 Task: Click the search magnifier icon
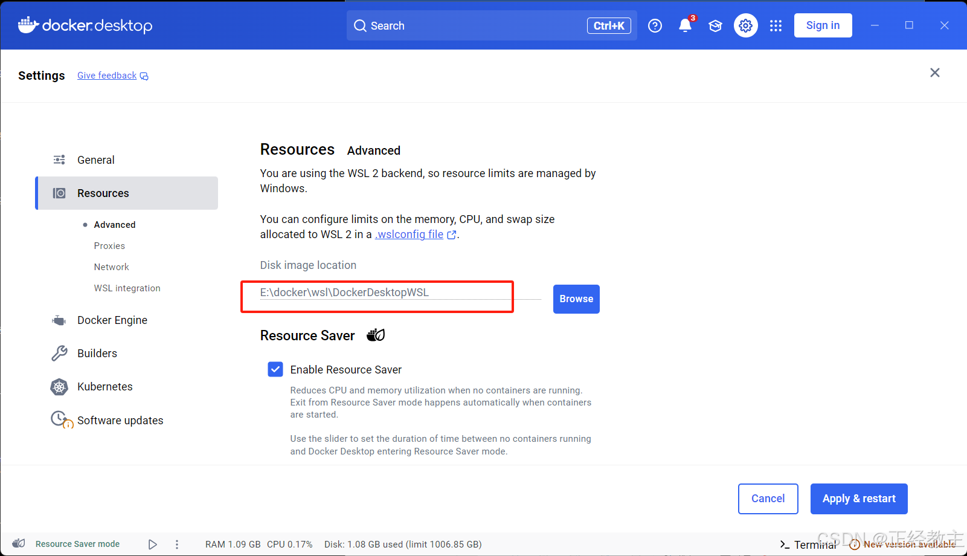click(x=360, y=25)
